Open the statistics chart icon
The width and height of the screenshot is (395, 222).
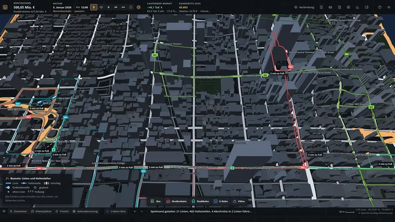[358, 7]
